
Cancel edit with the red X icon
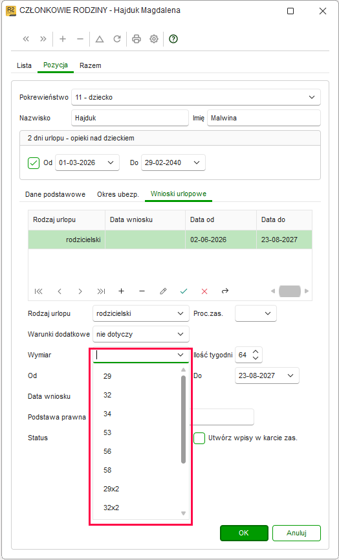[x=204, y=291]
